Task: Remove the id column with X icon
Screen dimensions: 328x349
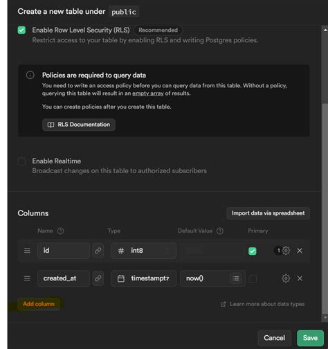Action: 300,251
